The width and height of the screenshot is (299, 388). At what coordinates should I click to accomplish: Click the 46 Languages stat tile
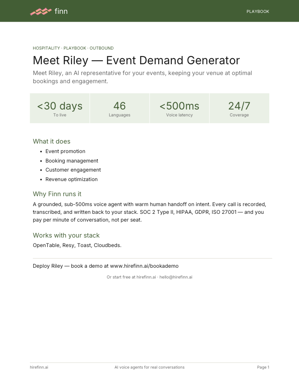pyautogui.click(x=120, y=108)
